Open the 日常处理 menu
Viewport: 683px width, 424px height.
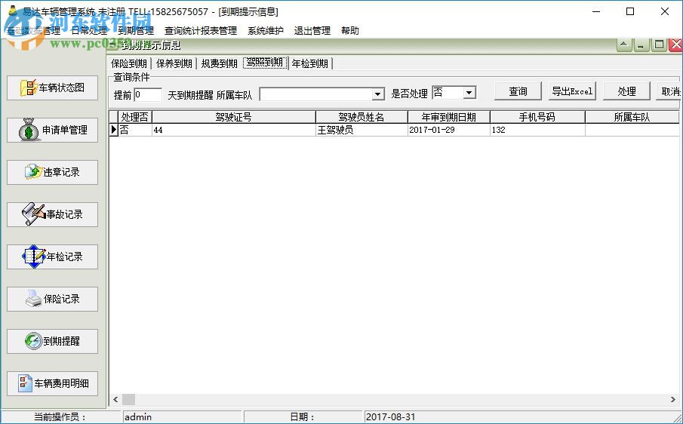(89, 30)
